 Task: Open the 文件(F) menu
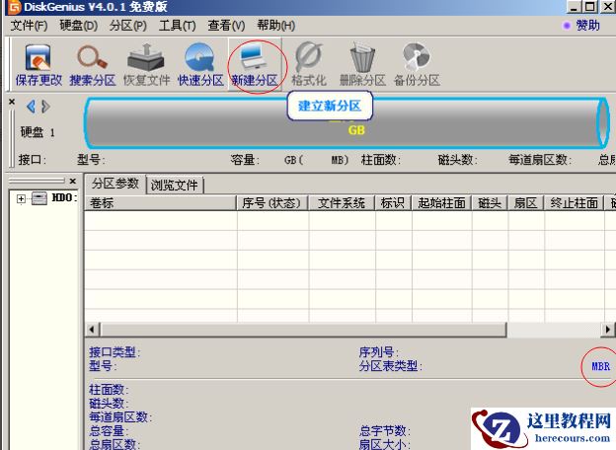[x=29, y=26]
